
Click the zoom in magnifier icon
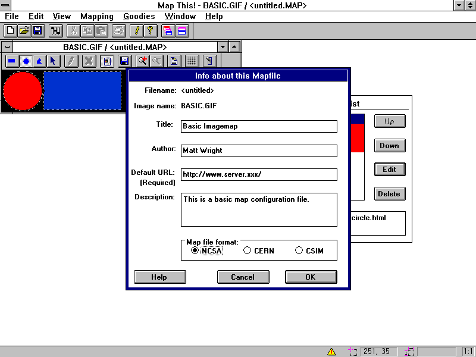click(x=142, y=61)
